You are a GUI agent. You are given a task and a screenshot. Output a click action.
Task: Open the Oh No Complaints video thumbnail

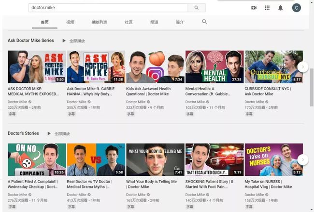37,159
